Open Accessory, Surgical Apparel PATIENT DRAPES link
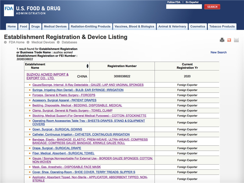 pyautogui.click(x=64, y=100)
